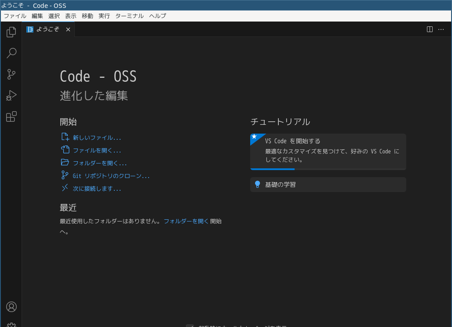Open the ヘルプ menu
The width and height of the screenshot is (452, 327).
[x=157, y=16]
